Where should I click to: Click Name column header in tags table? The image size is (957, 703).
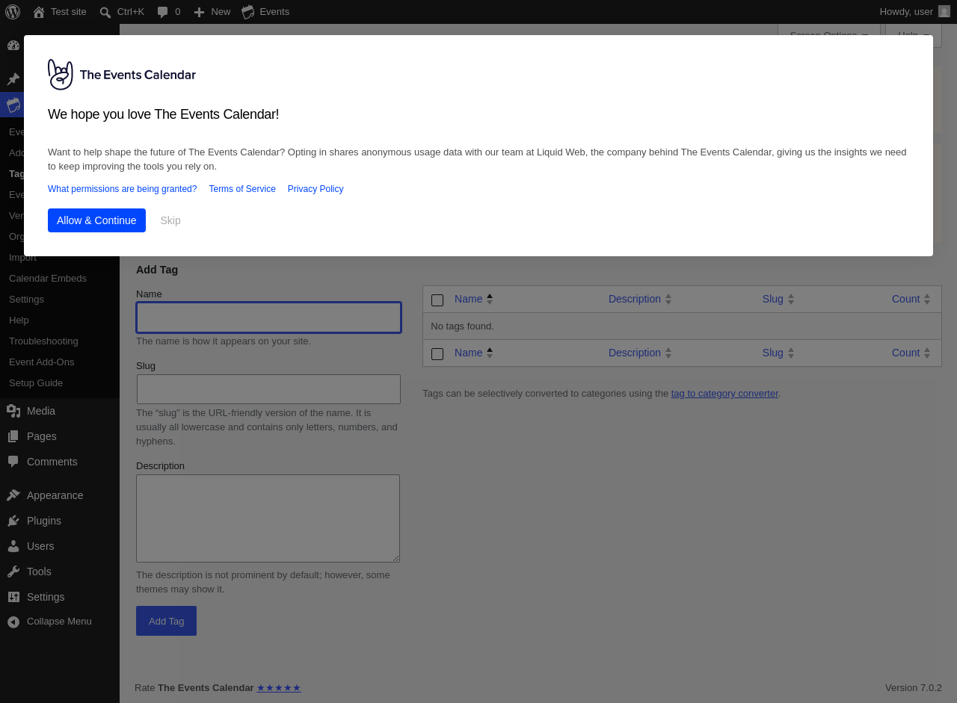pyautogui.click(x=469, y=299)
